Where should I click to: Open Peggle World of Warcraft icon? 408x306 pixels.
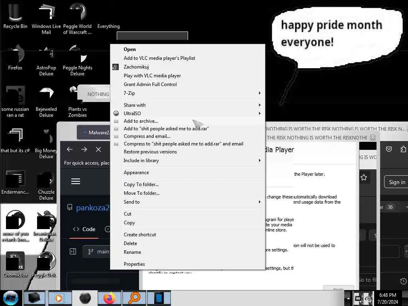tap(77, 18)
